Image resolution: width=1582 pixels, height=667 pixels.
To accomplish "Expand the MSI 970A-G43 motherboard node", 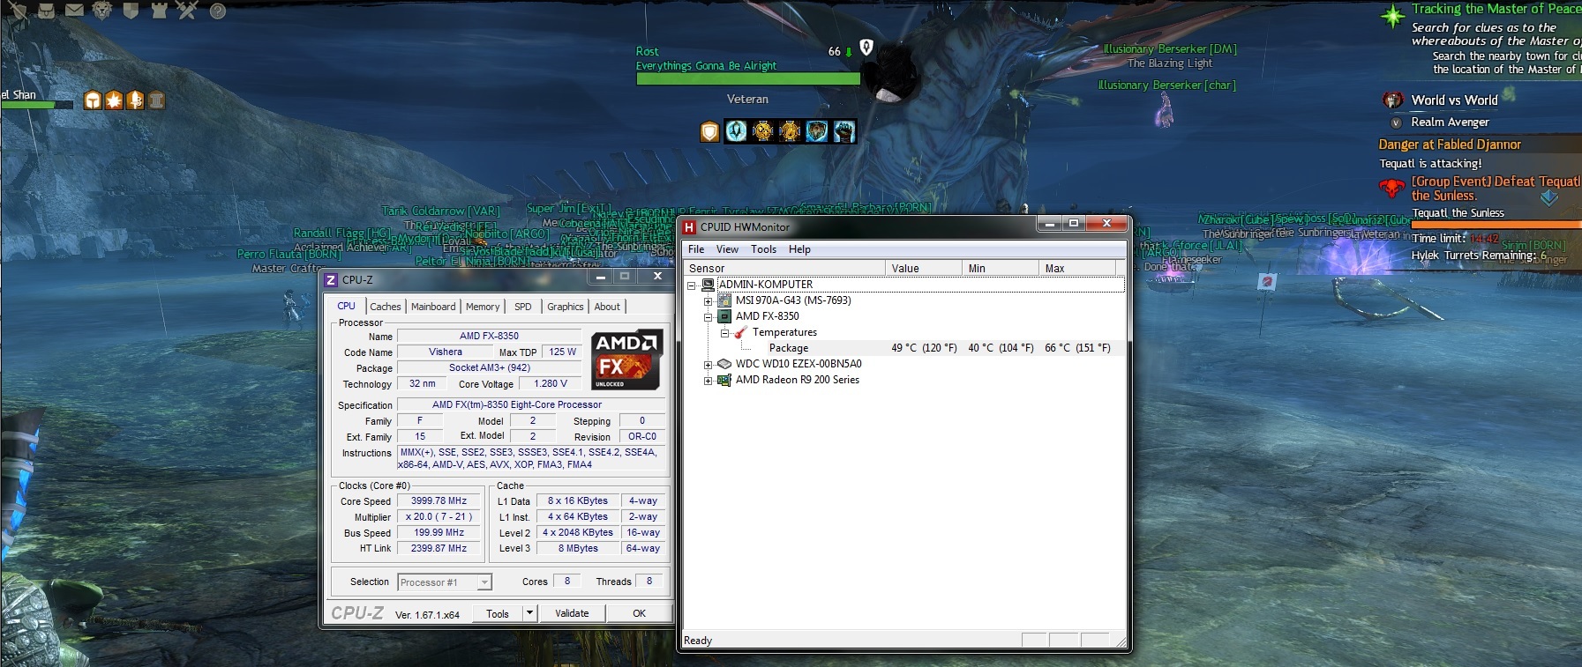I will tap(708, 301).
